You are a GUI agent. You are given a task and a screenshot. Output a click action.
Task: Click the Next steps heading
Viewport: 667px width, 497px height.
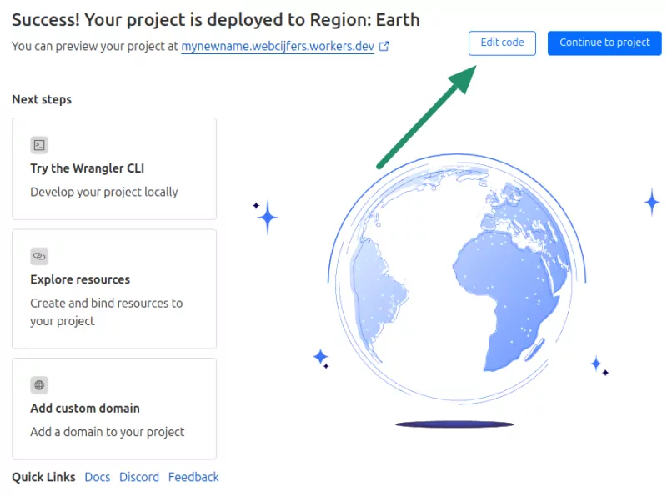[41, 99]
